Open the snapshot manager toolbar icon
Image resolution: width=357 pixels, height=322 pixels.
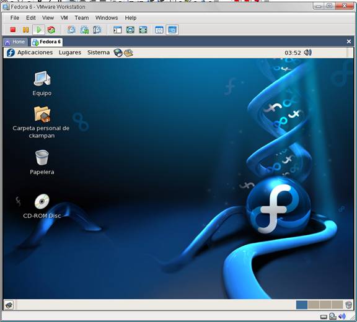click(x=97, y=30)
